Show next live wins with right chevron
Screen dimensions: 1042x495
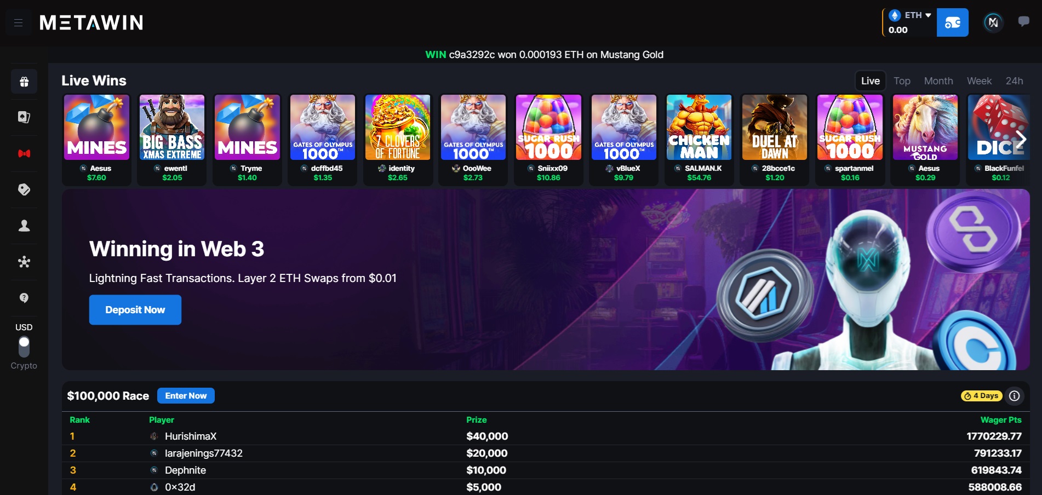point(1020,139)
